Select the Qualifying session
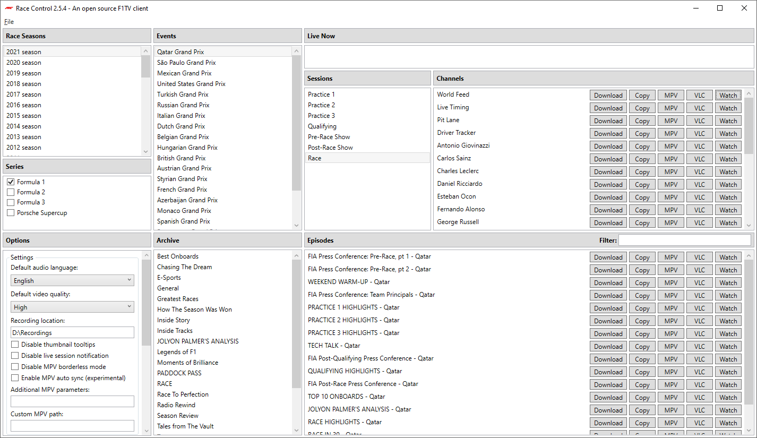 tap(367, 126)
